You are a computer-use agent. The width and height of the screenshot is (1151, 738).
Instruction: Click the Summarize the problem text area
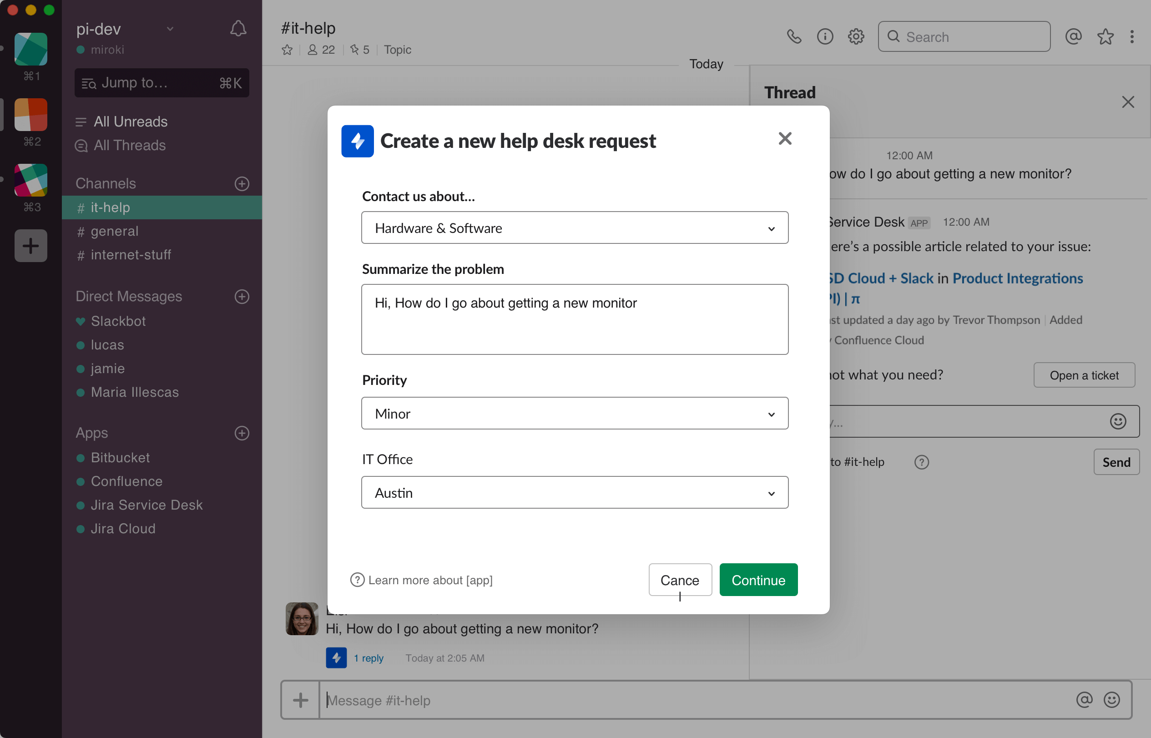click(x=575, y=319)
